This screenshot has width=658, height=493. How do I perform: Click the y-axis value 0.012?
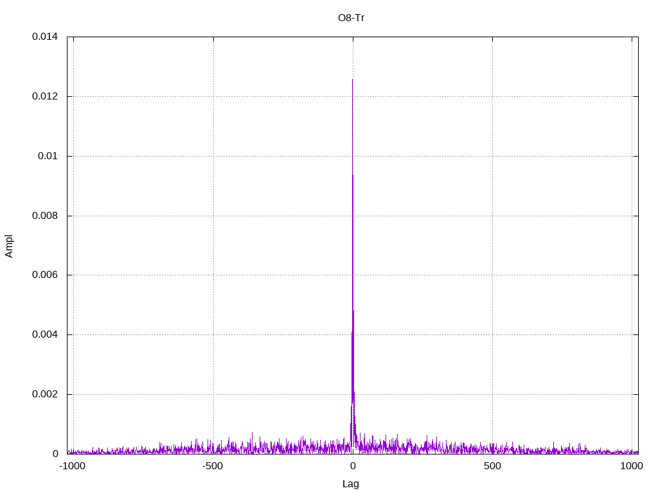(45, 96)
